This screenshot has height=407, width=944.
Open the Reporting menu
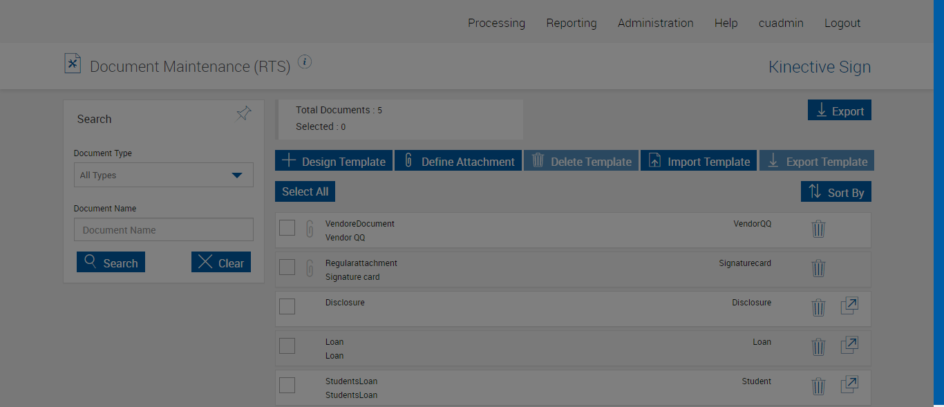tap(571, 23)
